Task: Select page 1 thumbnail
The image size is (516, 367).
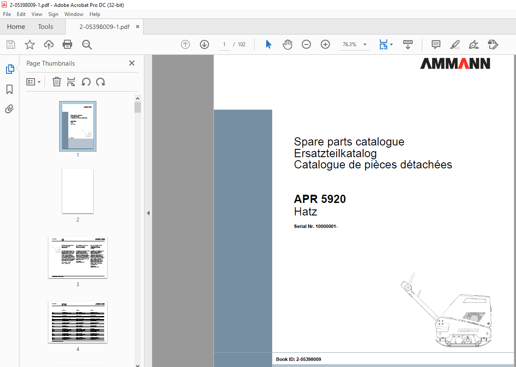Action: click(78, 126)
